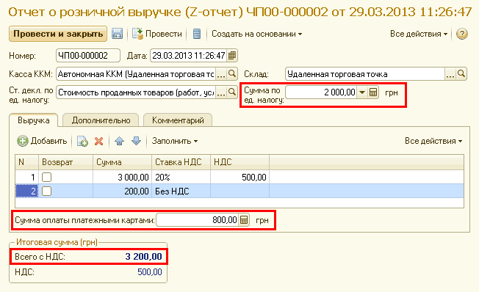This screenshot has width=479, height=292.
Task: Select the row number 2 cell
Action: (27, 191)
